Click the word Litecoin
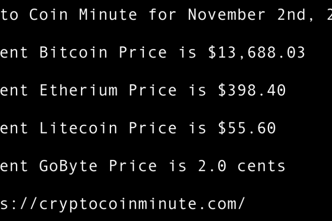Screen dimensions: 332x221 (x=78, y=128)
